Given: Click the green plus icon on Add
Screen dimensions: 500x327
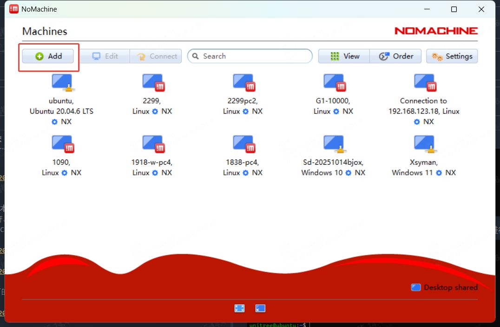Looking at the screenshot, I should point(39,57).
